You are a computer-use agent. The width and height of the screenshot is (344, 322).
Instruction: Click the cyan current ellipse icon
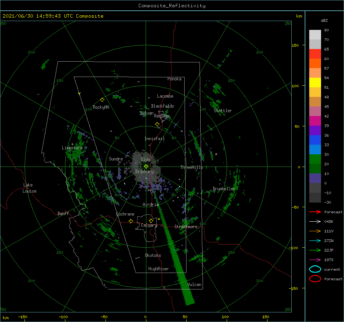[315, 269]
